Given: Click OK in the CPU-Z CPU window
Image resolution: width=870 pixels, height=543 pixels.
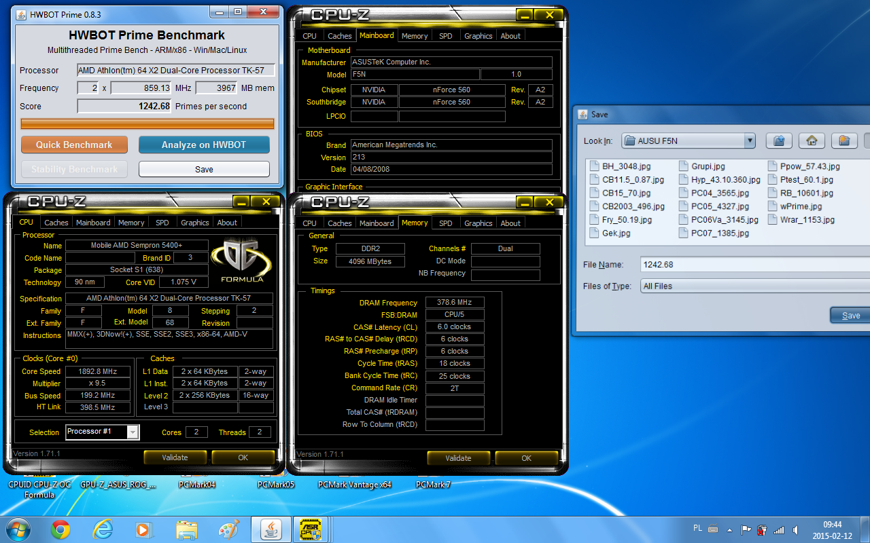Looking at the screenshot, I should coord(243,457).
